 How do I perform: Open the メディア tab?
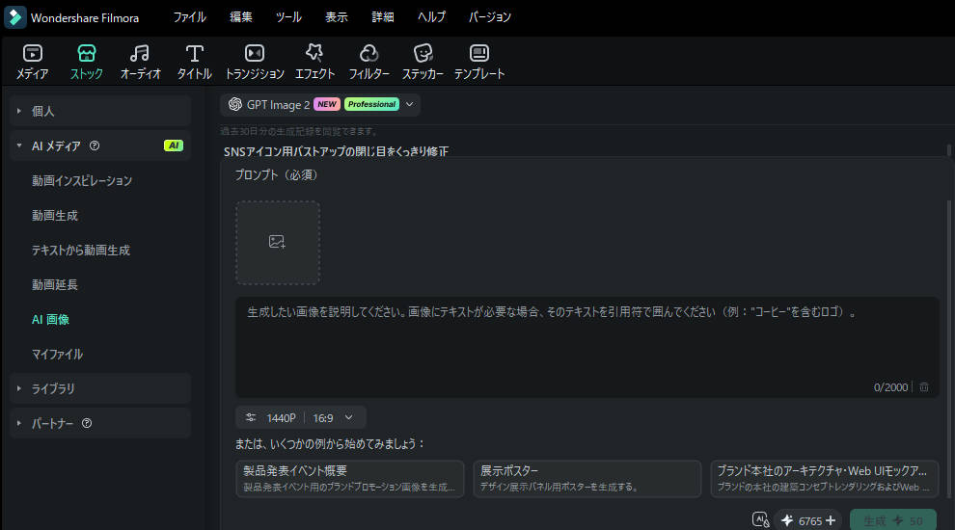tap(32, 62)
